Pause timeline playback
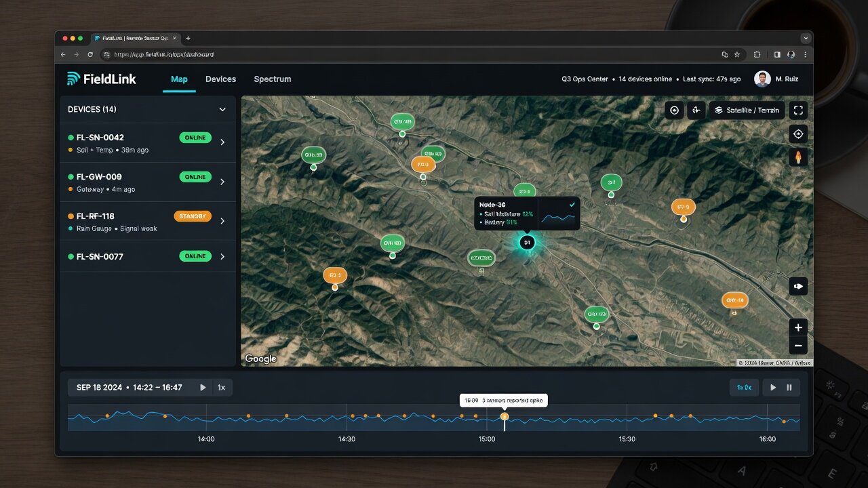 (x=789, y=388)
